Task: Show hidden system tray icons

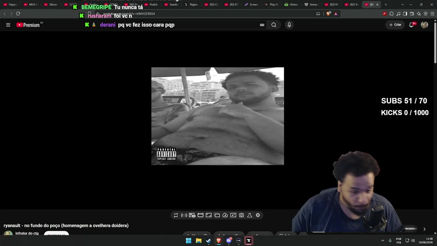Action: click(383, 241)
